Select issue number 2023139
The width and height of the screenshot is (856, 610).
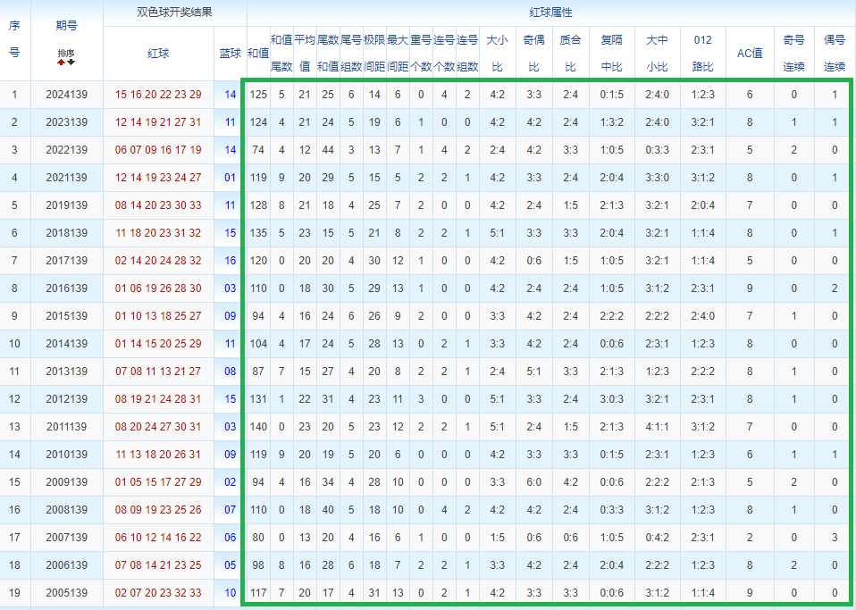click(67, 122)
